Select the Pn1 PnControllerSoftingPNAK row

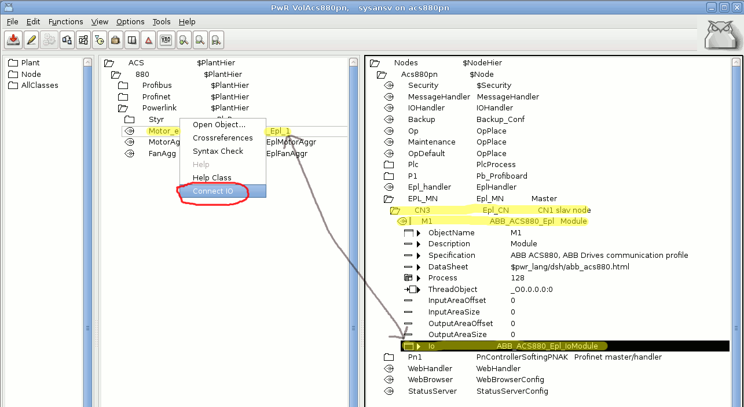coord(523,357)
